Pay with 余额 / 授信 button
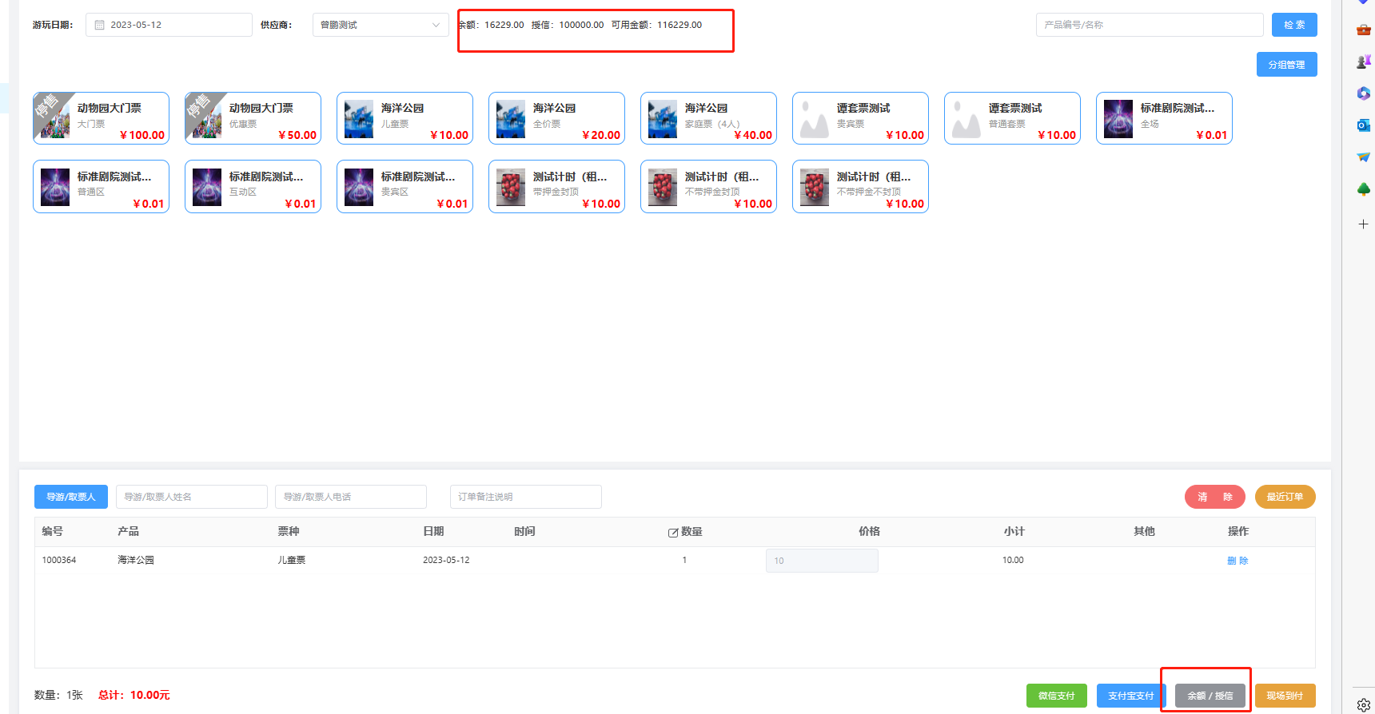This screenshot has width=1375, height=714. click(x=1210, y=696)
